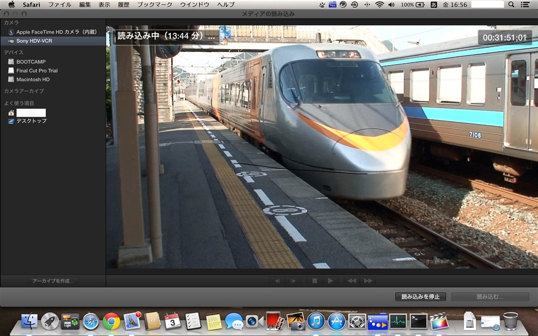
Task: Open the volume menu bar control
Action: pos(391,4)
